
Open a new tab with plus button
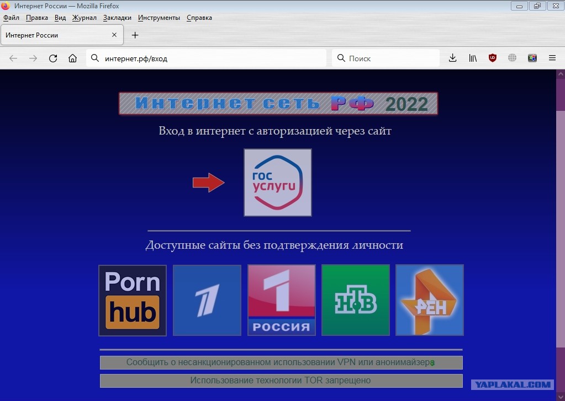pyautogui.click(x=135, y=35)
